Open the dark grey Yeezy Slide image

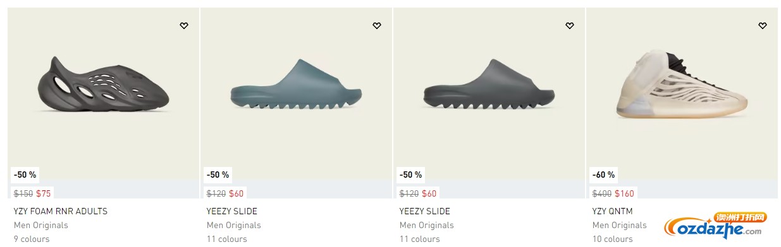tap(489, 86)
